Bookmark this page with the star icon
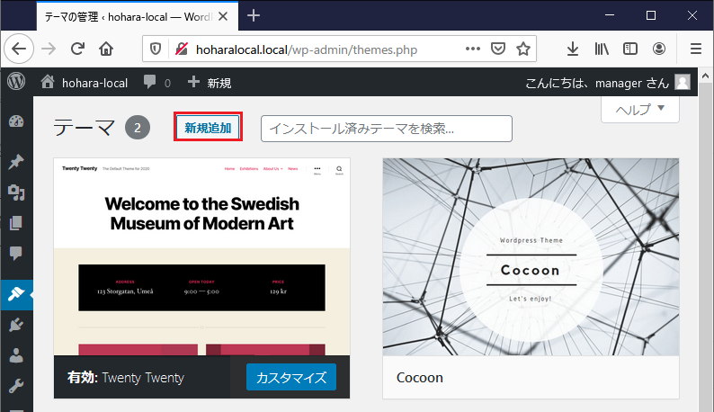 click(x=523, y=49)
